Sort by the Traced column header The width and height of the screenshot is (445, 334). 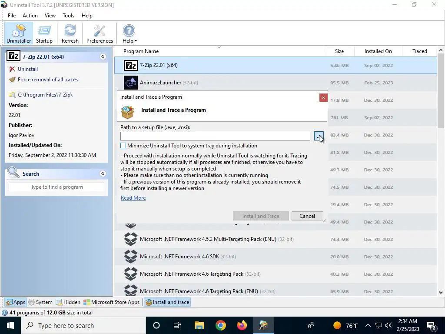(419, 51)
